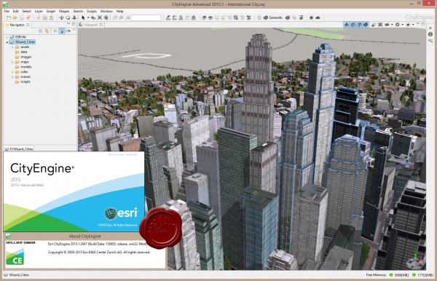Click the CE logo in About CityEngine
Screen dimensions: 437x281
(x=15, y=256)
